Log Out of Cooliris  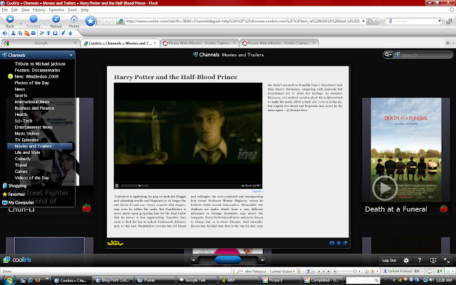tap(389, 260)
